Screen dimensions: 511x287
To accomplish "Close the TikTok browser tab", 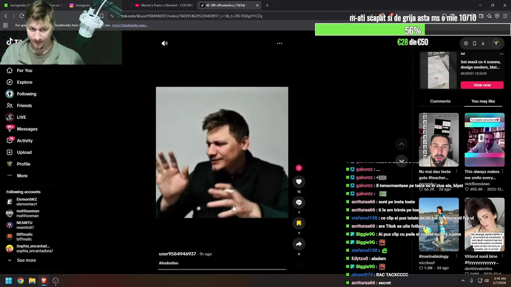I will [x=257, y=5].
